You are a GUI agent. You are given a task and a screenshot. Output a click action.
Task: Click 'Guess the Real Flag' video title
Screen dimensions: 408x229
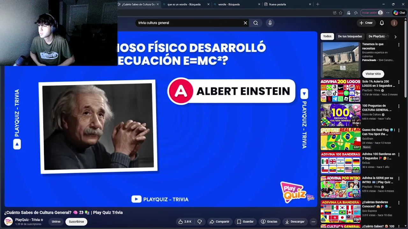click(378, 132)
